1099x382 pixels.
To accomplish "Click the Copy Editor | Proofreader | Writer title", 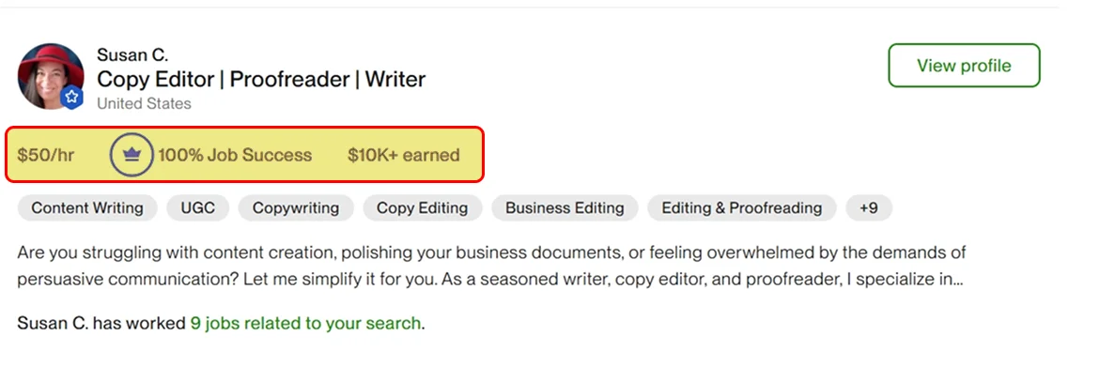I will [x=261, y=80].
